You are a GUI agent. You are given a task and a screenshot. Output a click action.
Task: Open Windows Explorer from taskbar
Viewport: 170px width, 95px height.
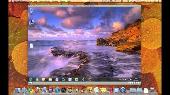click(x=50, y=79)
